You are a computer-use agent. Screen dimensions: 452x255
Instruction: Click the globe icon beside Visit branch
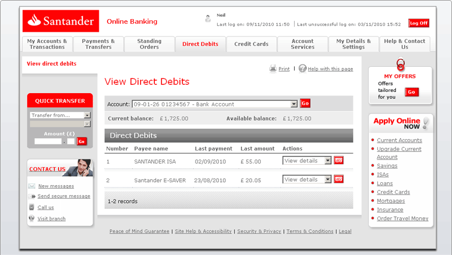tap(32, 218)
